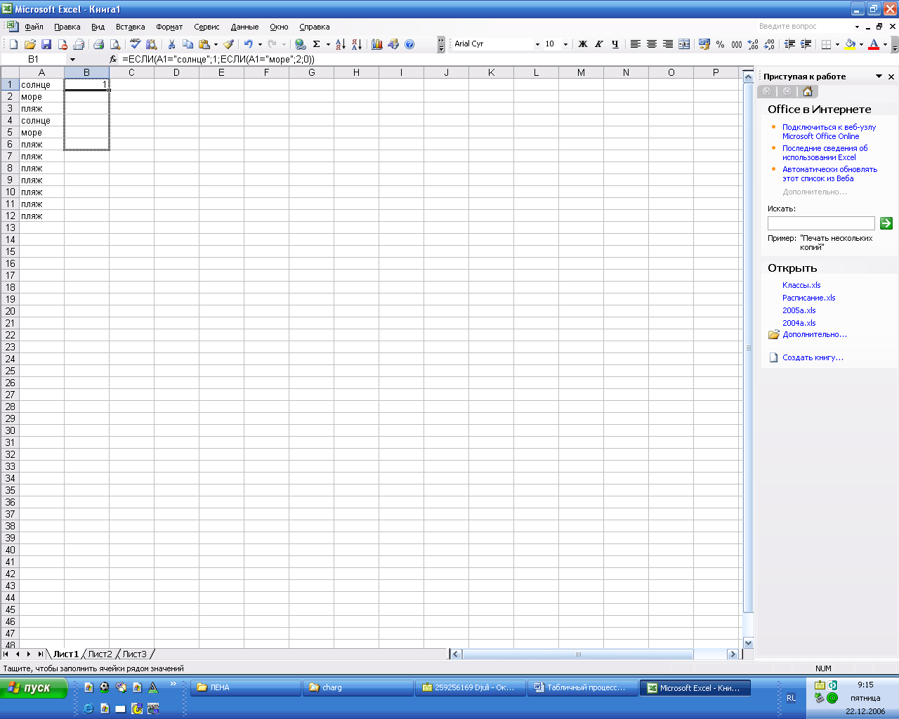899x719 pixels.
Task: Open Print Preview from the toolbar
Action: (115, 44)
